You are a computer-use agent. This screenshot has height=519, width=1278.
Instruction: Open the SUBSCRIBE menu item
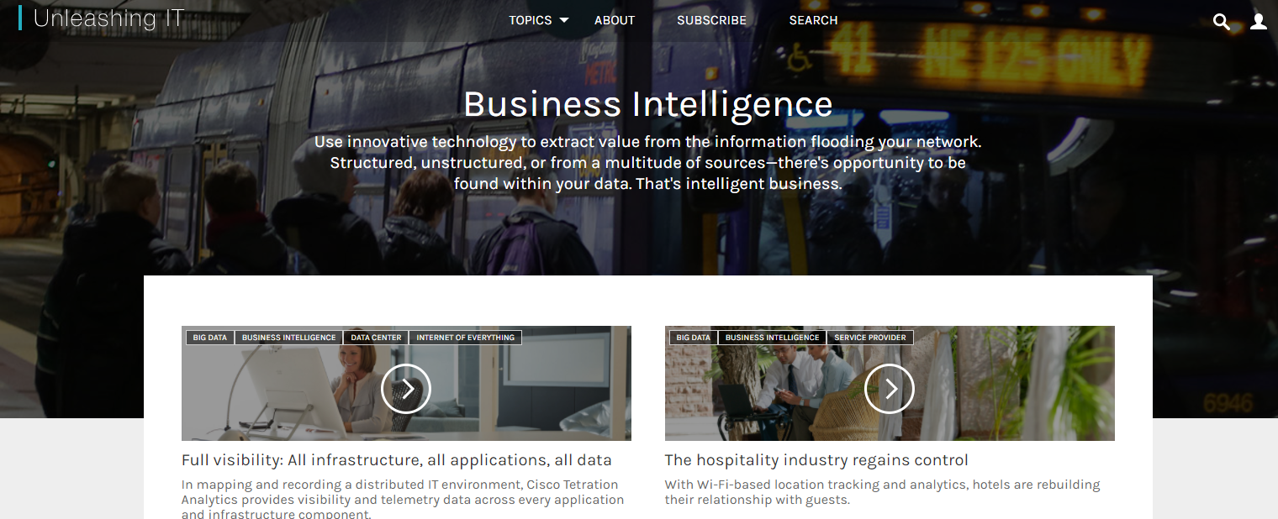point(712,20)
